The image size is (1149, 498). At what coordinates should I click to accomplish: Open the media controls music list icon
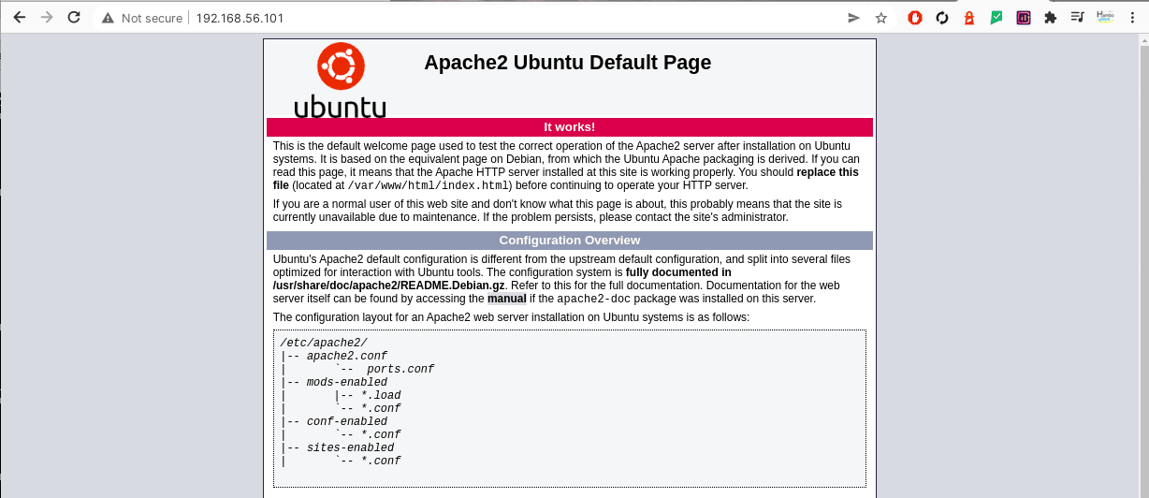tap(1078, 18)
